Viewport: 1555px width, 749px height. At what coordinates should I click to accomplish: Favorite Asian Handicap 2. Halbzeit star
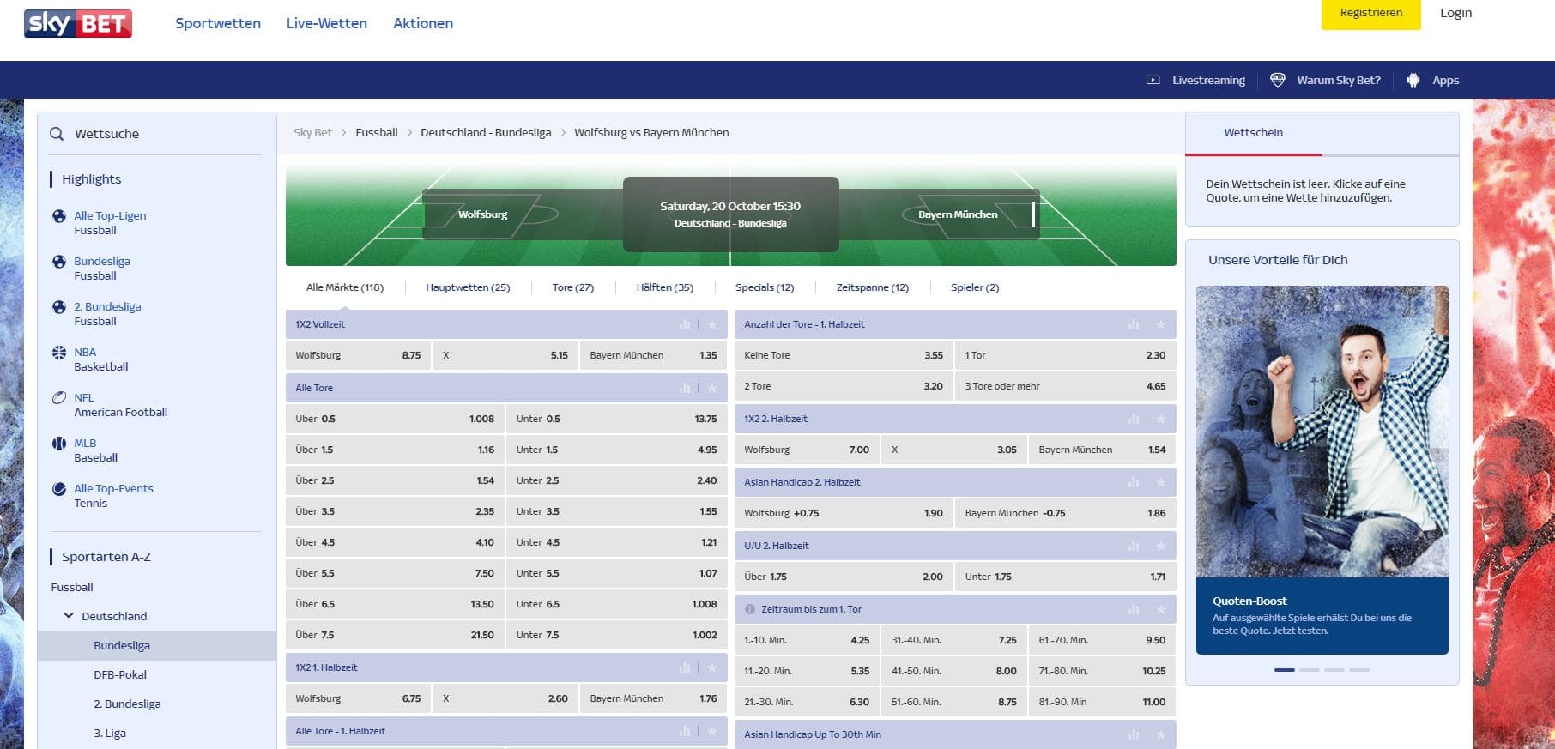(1161, 482)
